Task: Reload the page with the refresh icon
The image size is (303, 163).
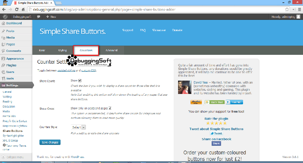Action: [17, 9]
